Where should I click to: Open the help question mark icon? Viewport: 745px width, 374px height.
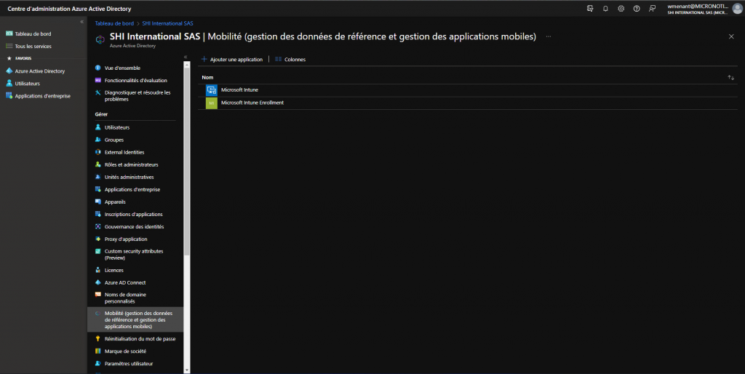coord(637,9)
